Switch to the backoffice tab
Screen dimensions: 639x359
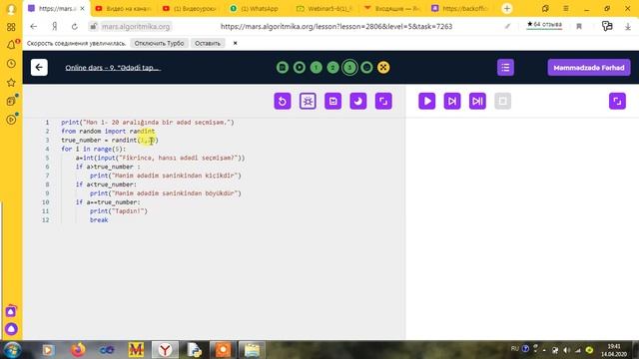(460, 9)
